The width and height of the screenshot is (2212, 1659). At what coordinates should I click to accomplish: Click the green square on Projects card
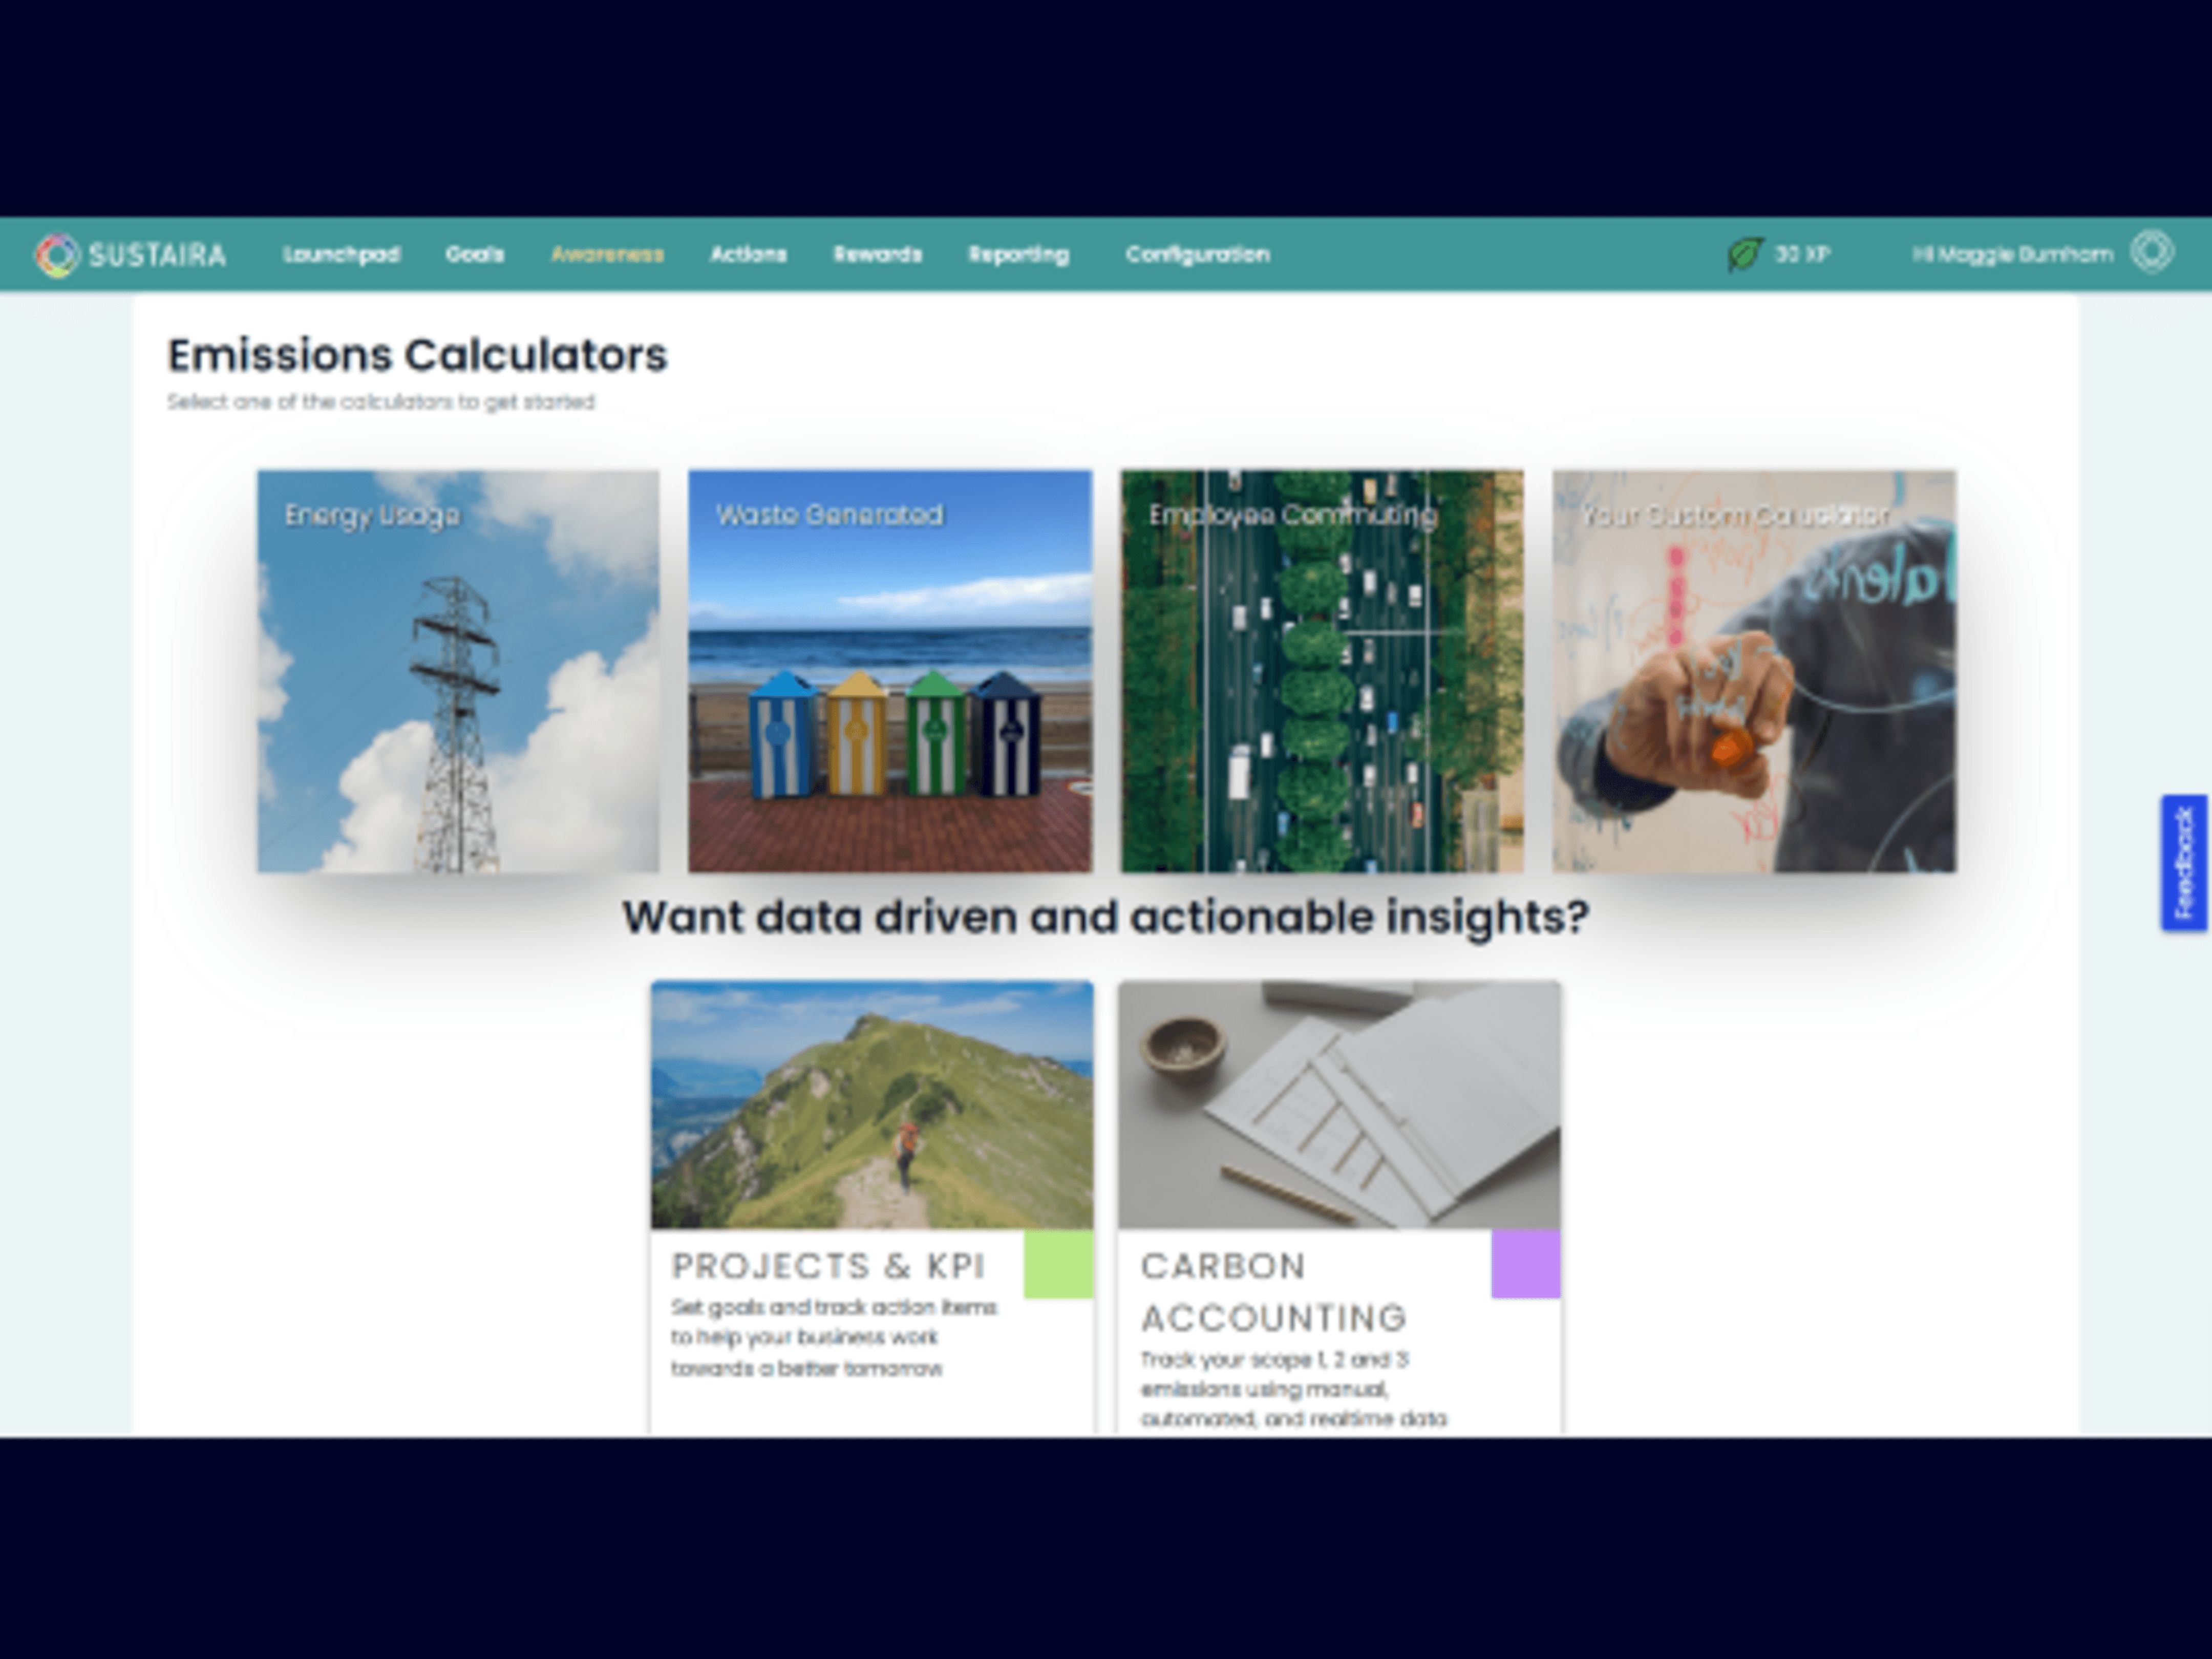(x=1058, y=1264)
